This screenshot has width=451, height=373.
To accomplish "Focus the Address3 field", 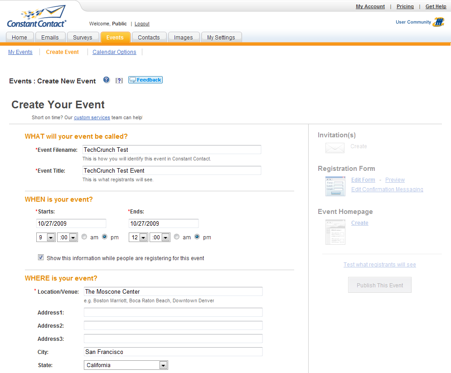I will click(173, 339).
